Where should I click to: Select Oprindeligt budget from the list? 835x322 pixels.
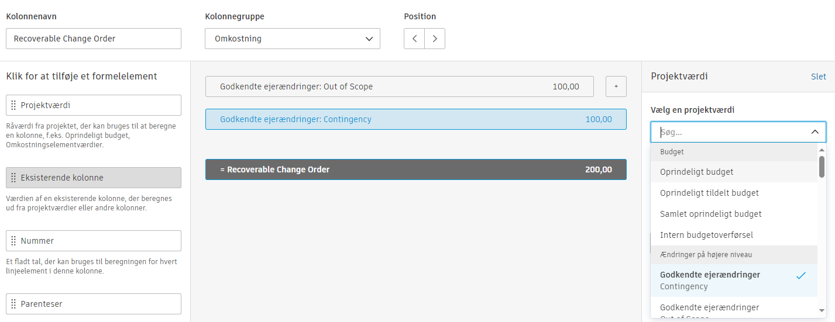696,172
